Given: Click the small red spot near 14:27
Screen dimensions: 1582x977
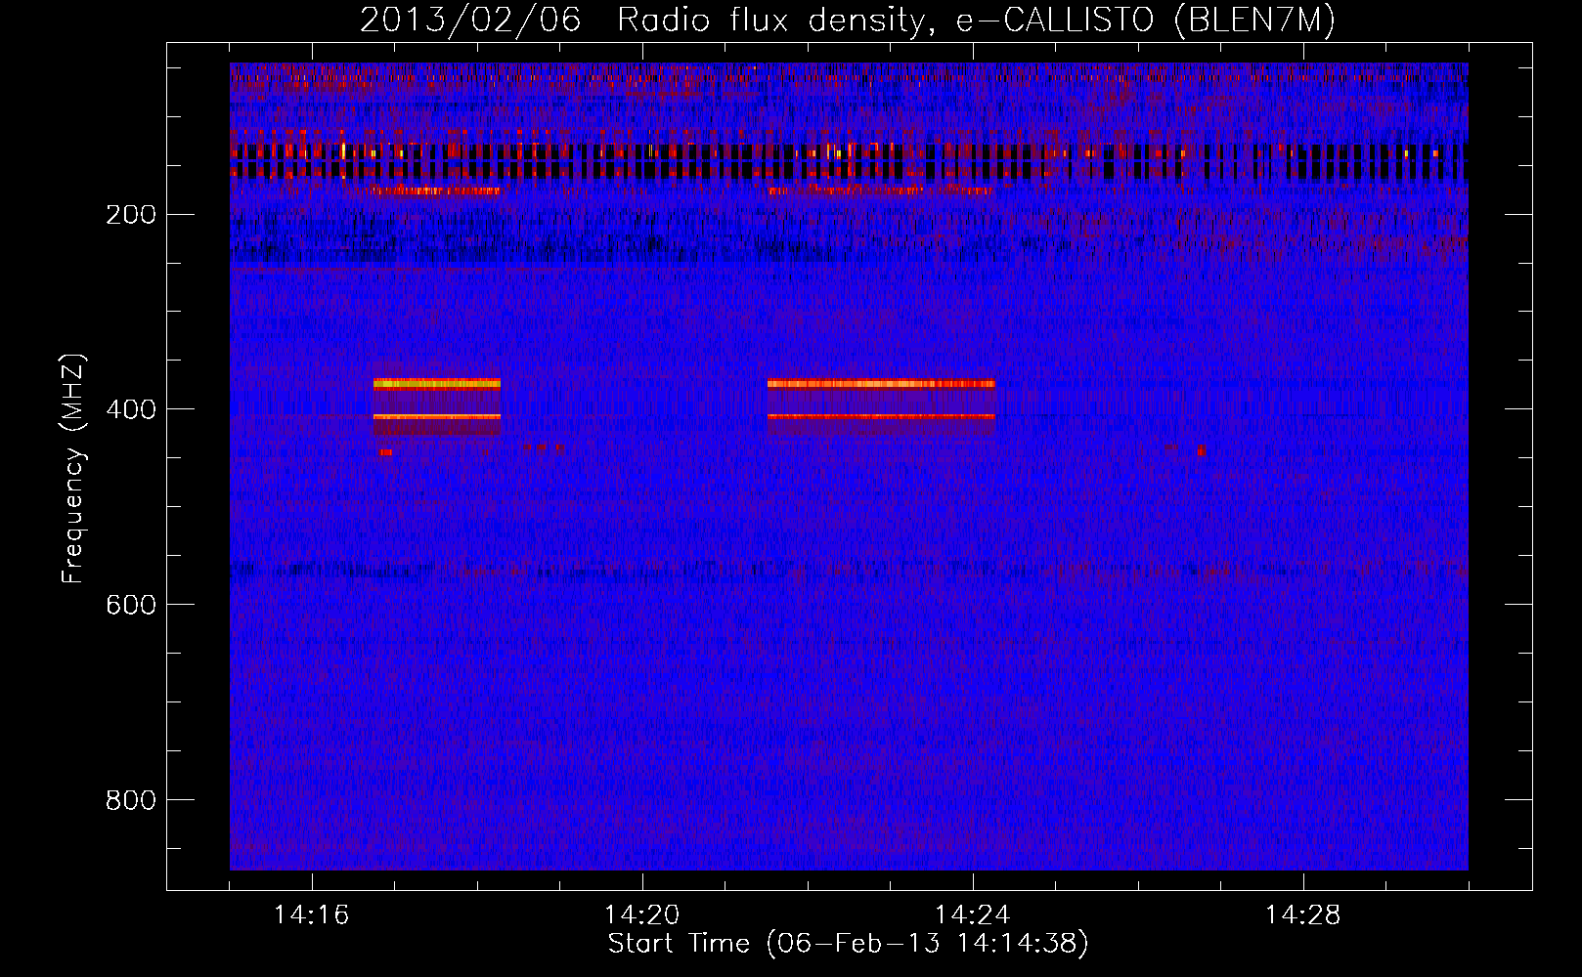Looking at the screenshot, I should click(x=1201, y=451).
